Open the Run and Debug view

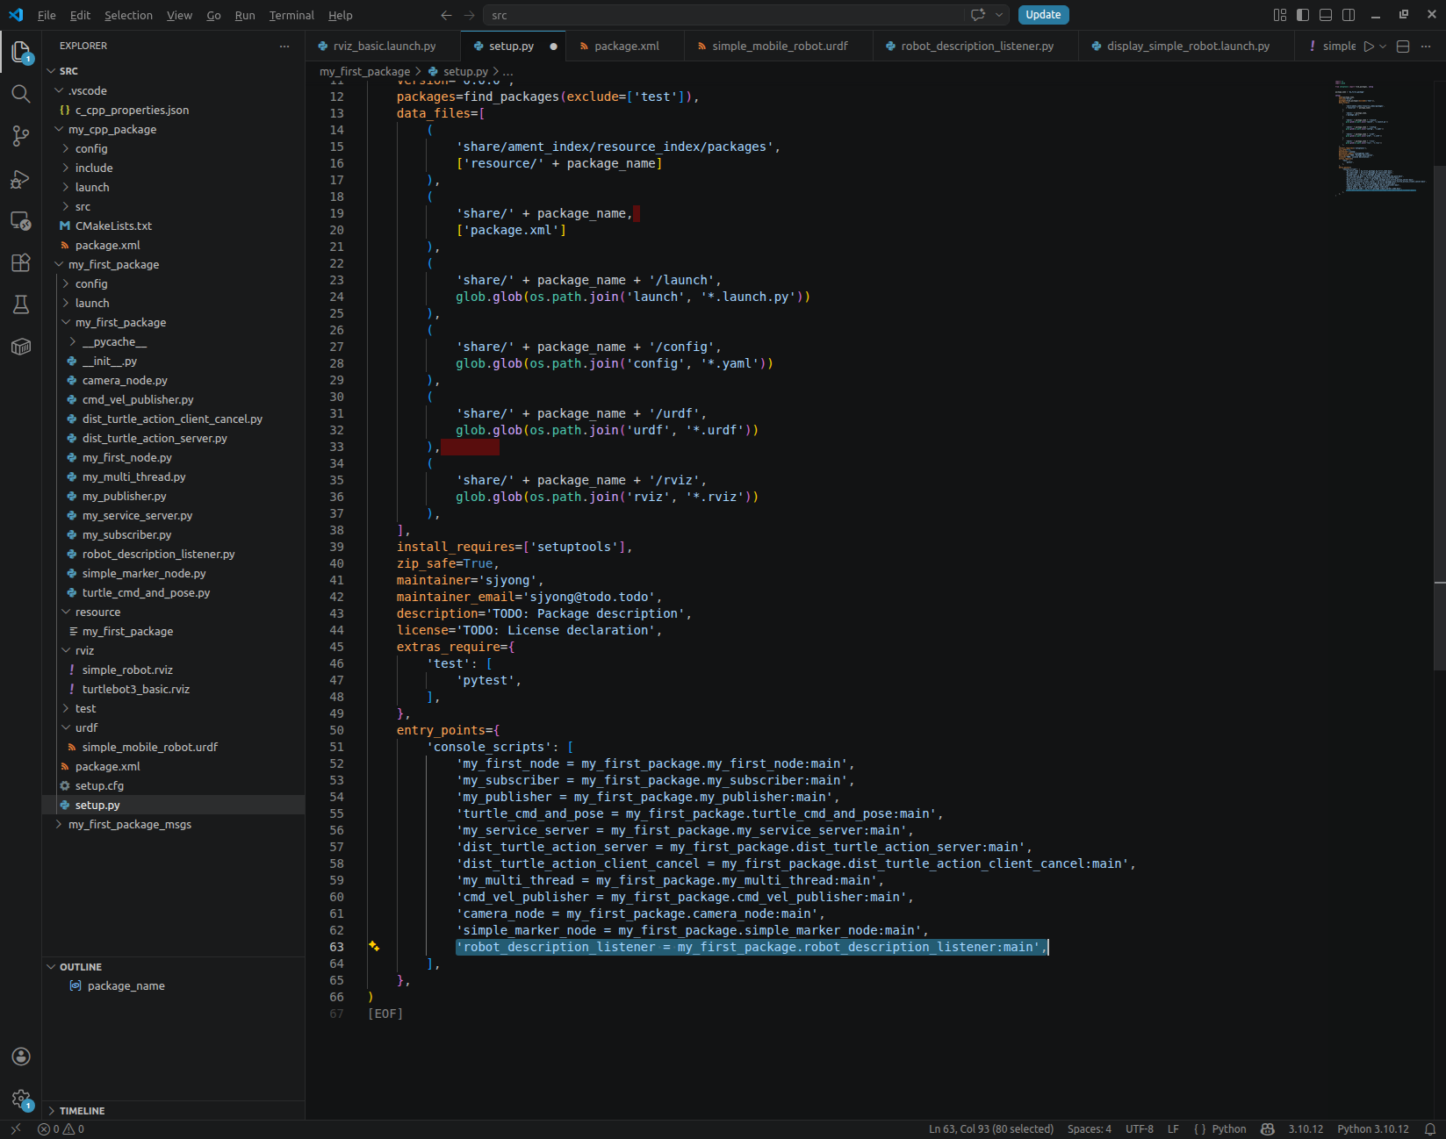21,179
